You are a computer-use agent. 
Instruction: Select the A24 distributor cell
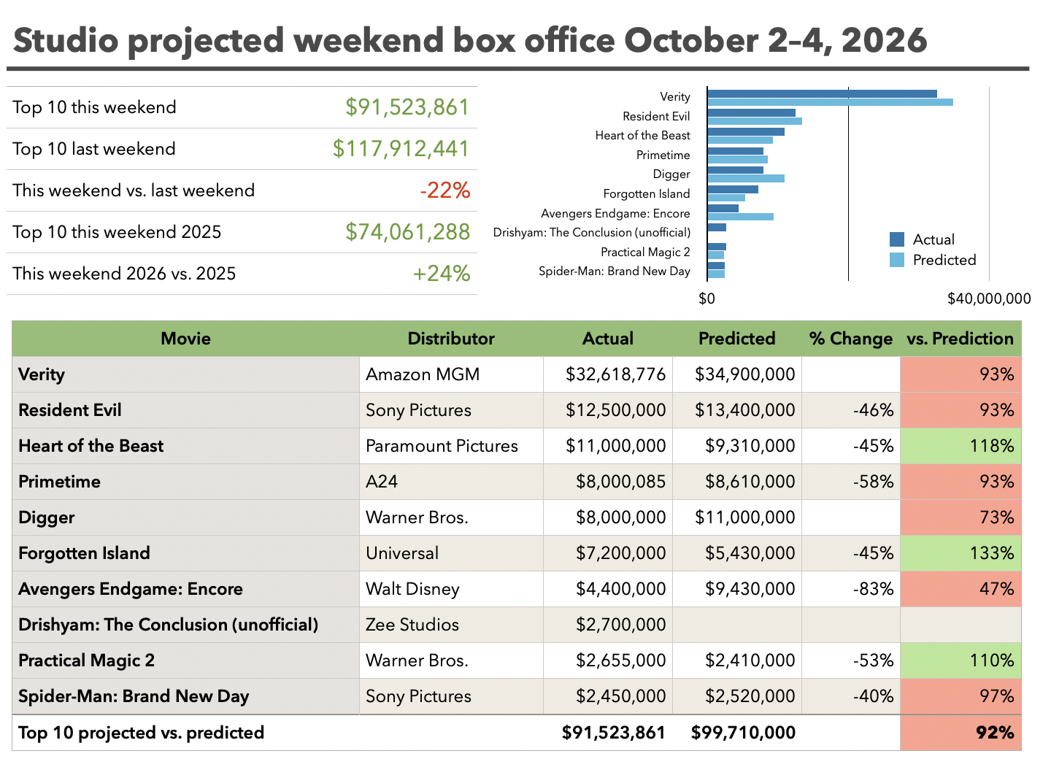pos(451,482)
